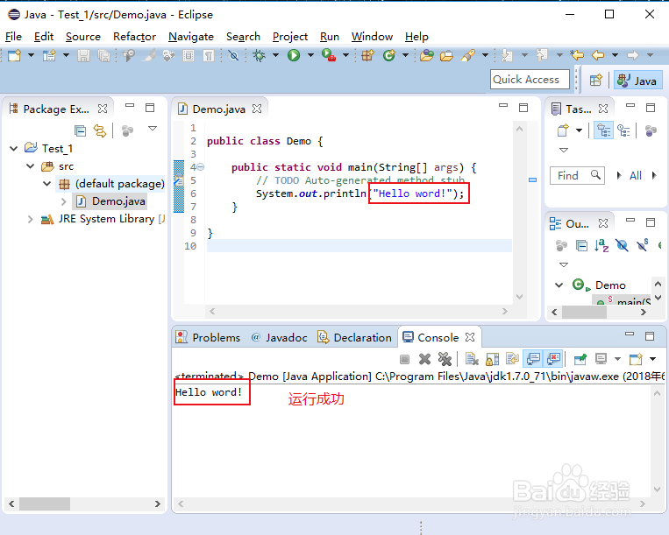Viewport: 669px width, 535px height.
Task: Toggle Link with Editor in Package Explorer
Action: click(x=100, y=130)
